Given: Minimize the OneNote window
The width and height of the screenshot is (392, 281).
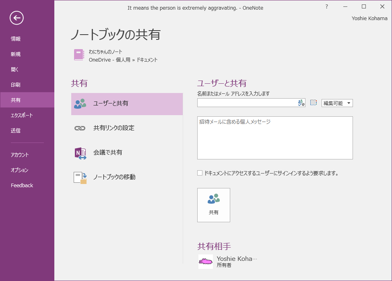Looking at the screenshot, I should point(345,7).
